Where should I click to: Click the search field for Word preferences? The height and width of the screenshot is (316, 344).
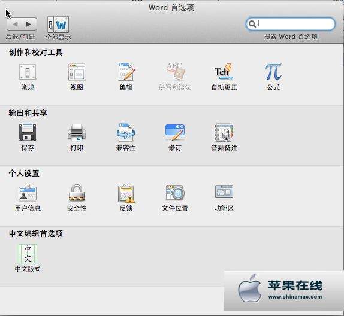291,24
